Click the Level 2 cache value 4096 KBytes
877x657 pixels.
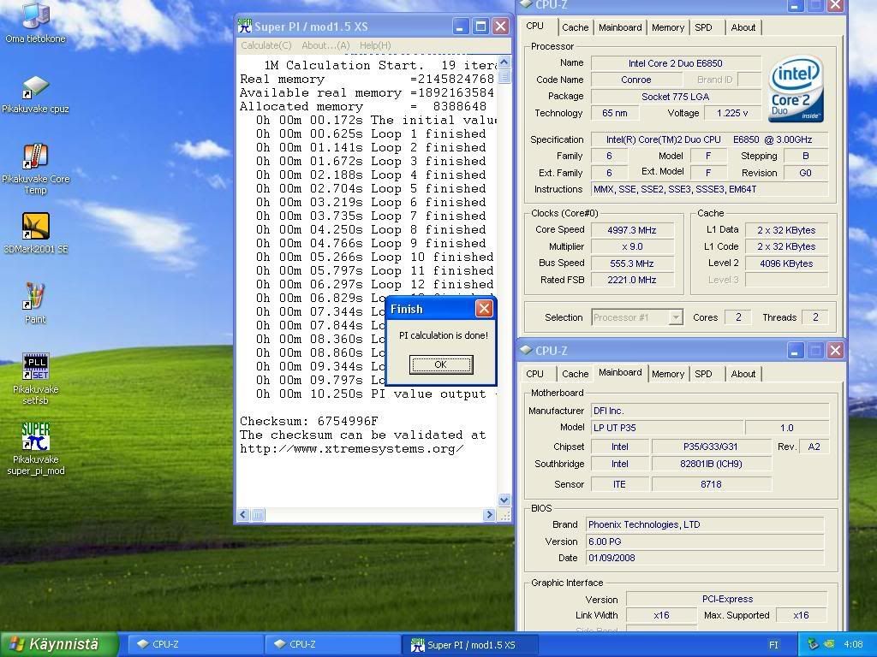click(x=786, y=263)
